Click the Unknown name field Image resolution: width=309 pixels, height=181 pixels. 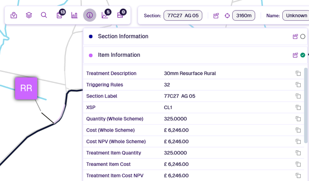tap(296, 16)
